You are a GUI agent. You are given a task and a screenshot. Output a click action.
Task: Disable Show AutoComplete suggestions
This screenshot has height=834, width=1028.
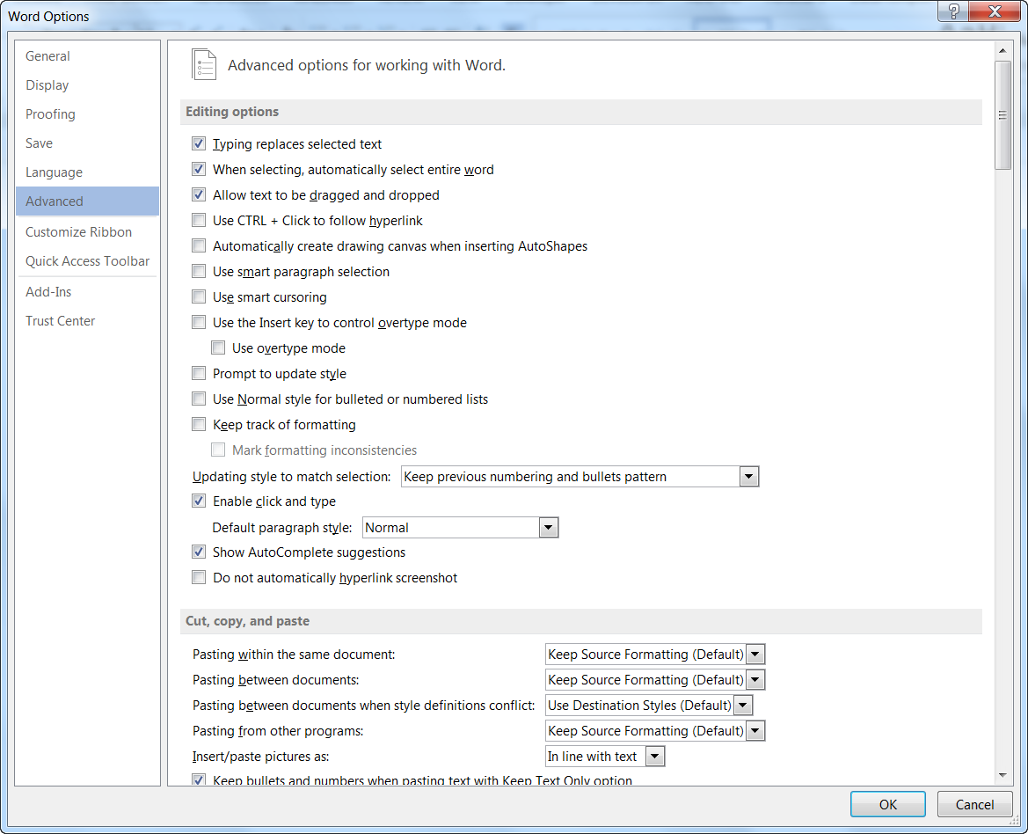(199, 552)
